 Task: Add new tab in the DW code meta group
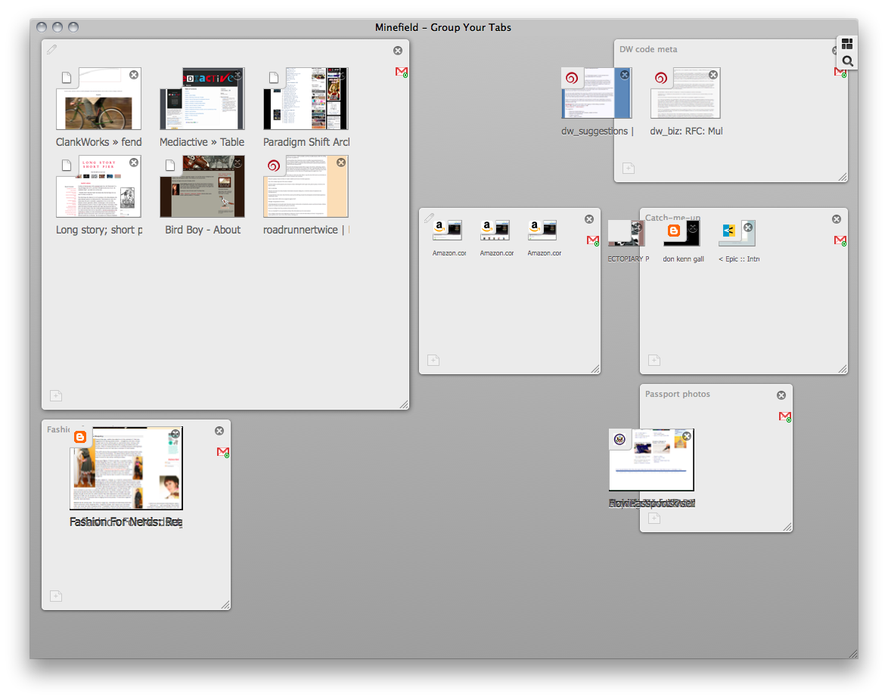628,169
